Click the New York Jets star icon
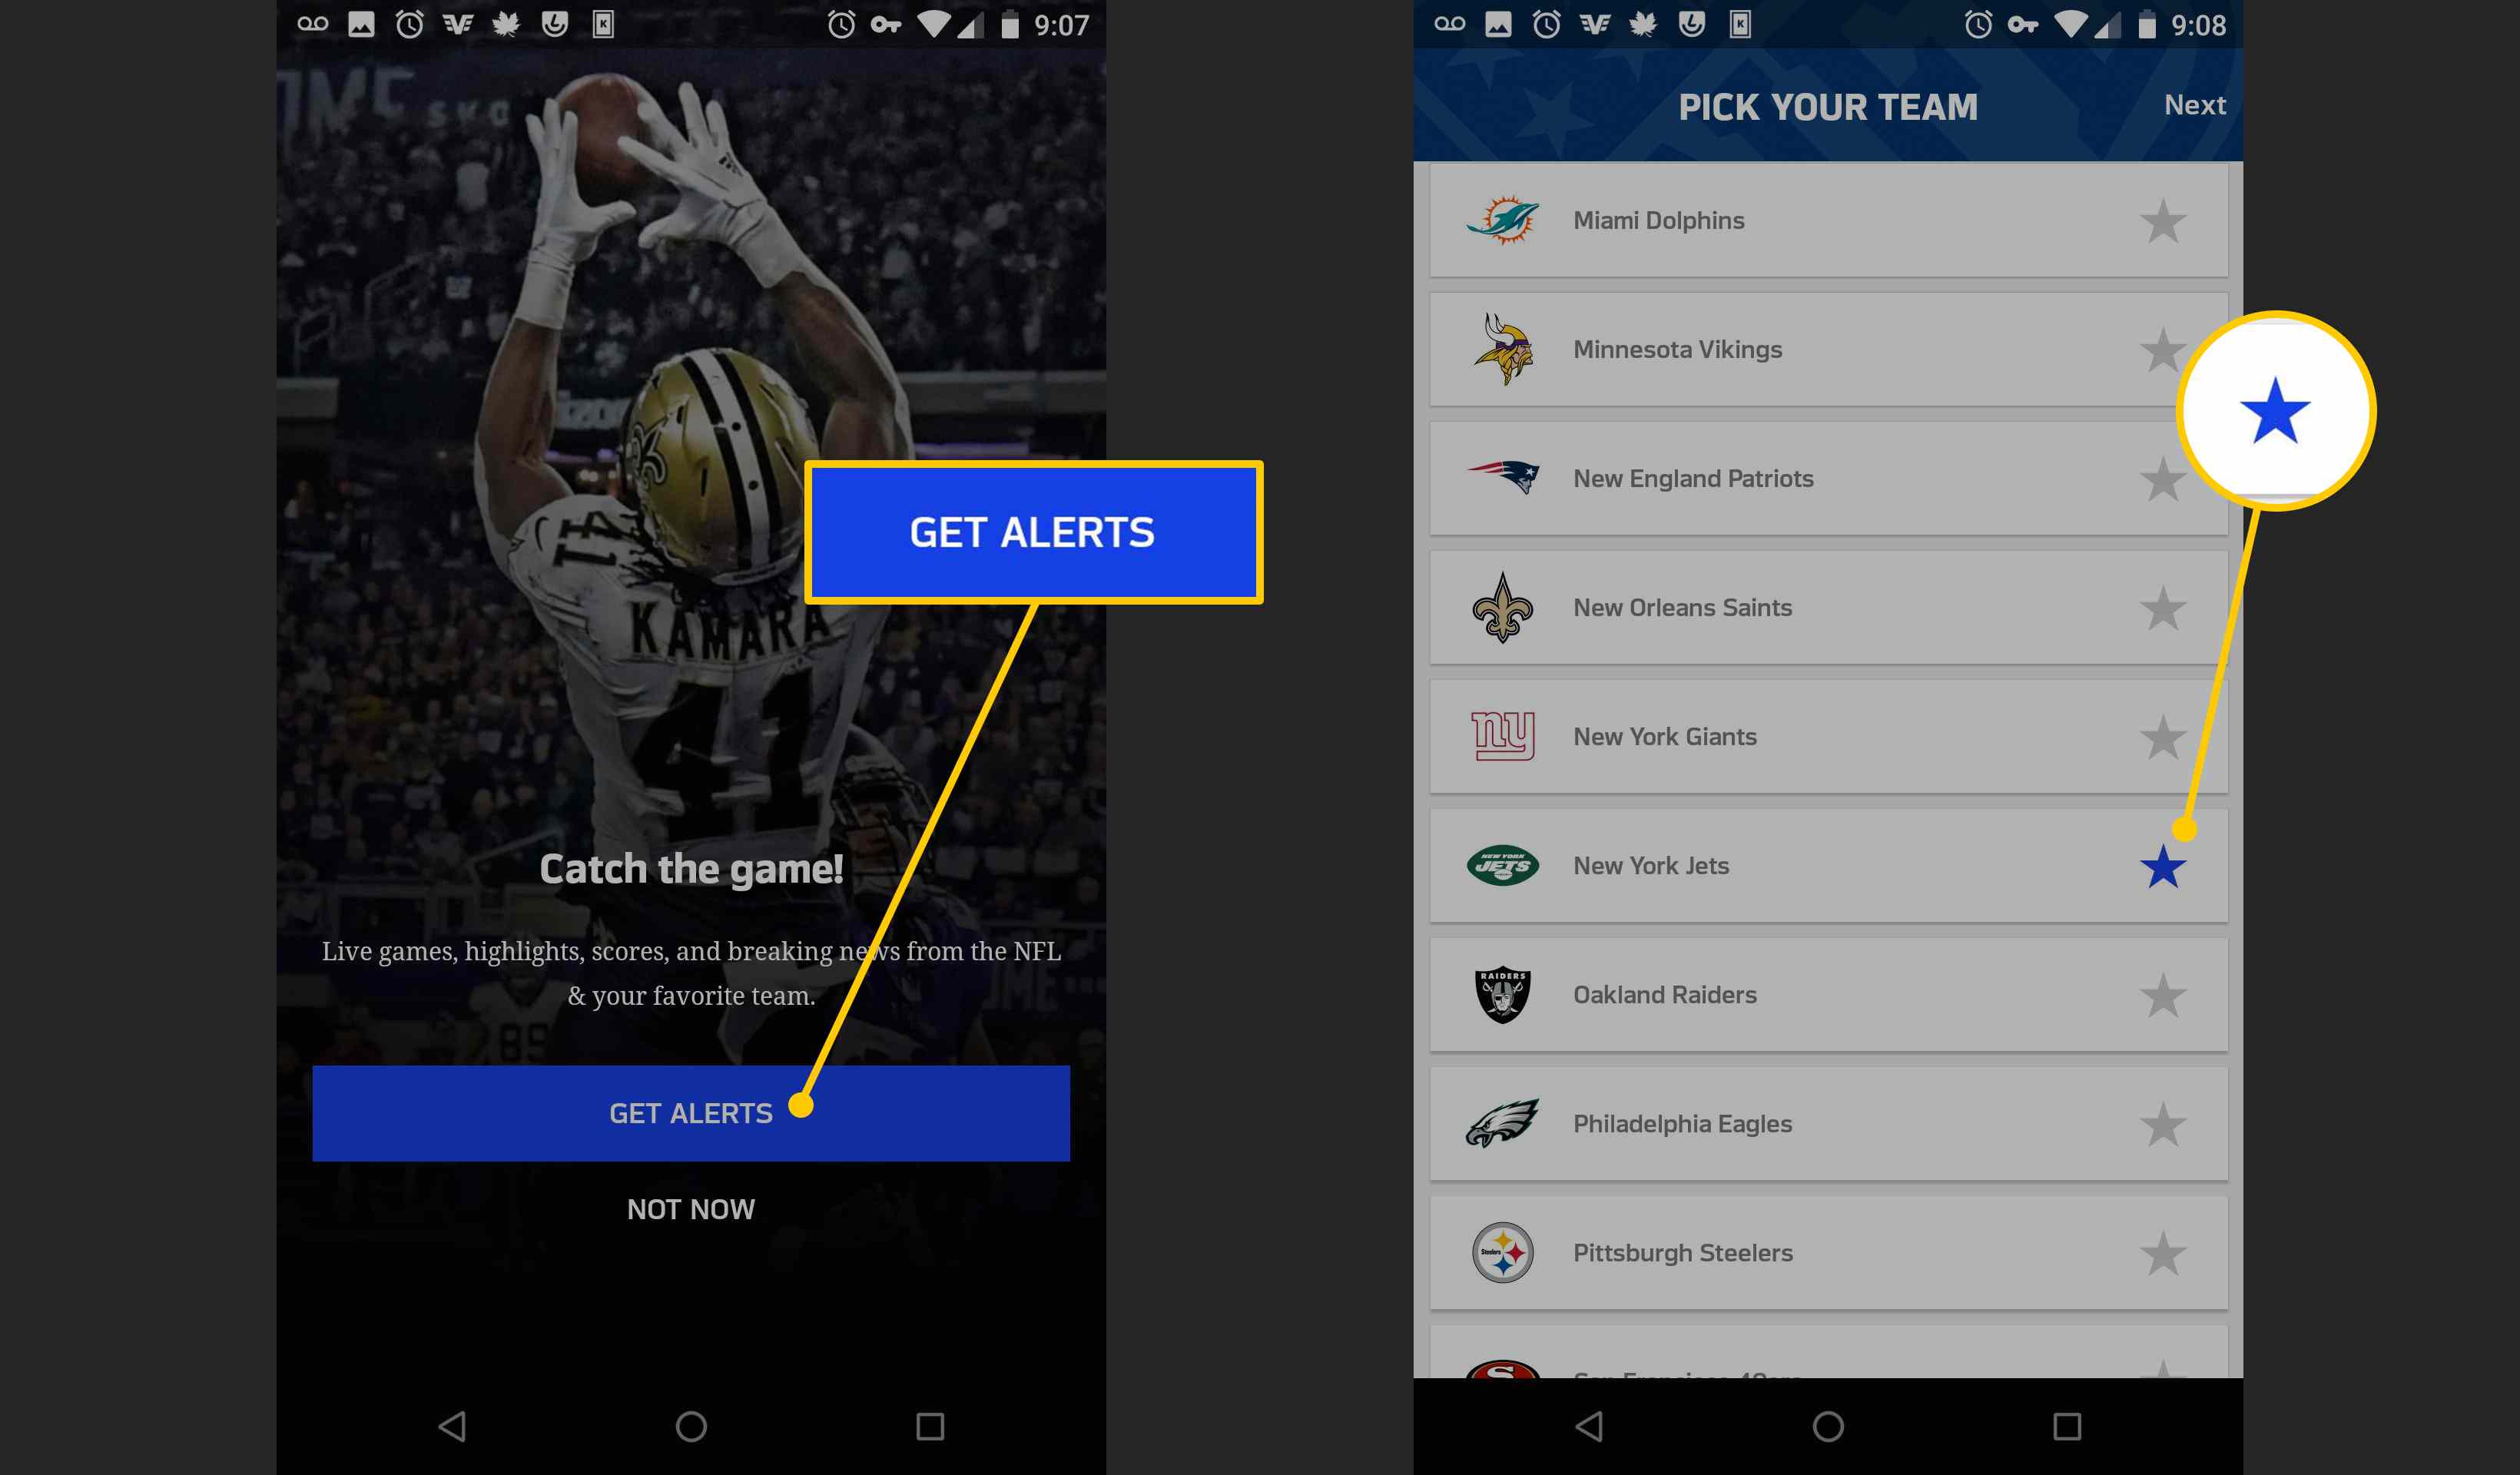 2164,866
